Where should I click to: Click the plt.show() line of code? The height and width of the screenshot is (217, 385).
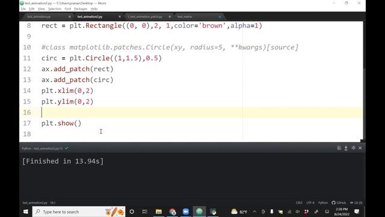(x=61, y=123)
